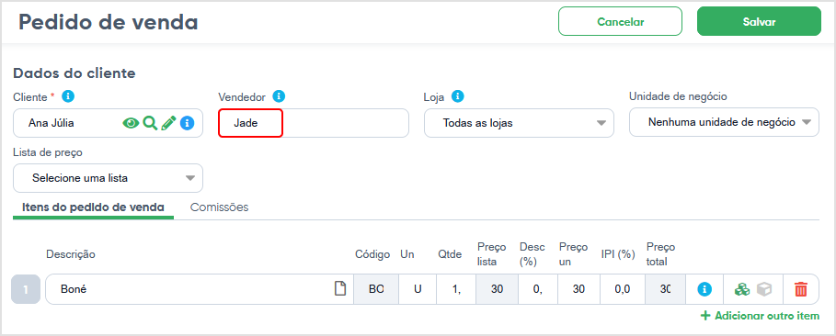Expand the Loja dropdown showing Todas as lojas
Screen dimensions: 836x336
point(519,123)
